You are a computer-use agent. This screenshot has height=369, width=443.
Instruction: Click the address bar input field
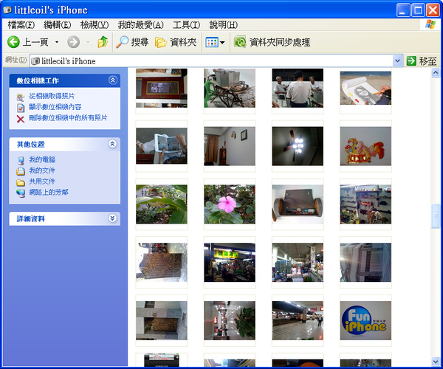(x=216, y=61)
